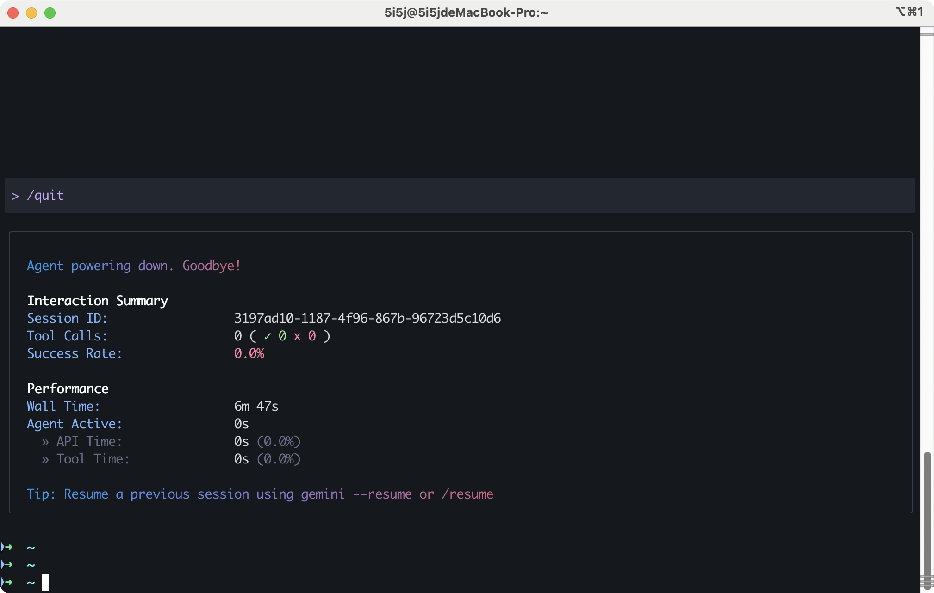Screen dimensions: 934x593
Task: Click the /resume command in the tip
Action: click(x=467, y=494)
